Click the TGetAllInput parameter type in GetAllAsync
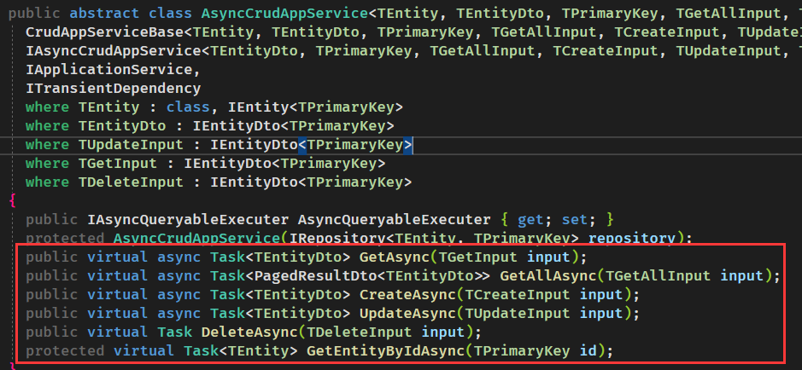 658,275
